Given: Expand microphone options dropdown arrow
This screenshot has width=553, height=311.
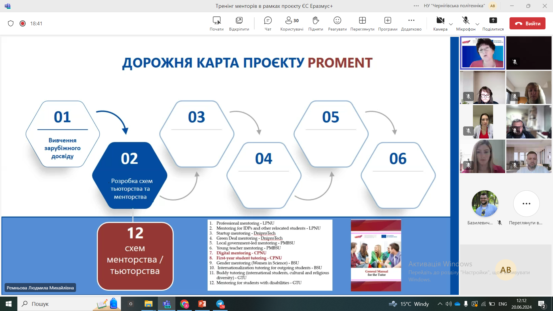Looking at the screenshot, I should (478, 24).
